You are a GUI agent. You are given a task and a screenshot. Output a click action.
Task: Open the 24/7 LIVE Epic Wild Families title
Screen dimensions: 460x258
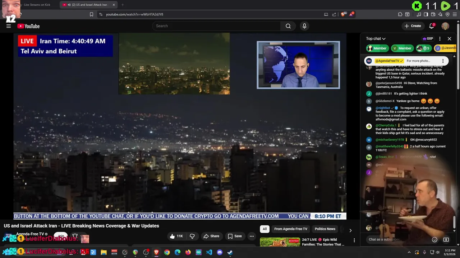[x=323, y=242]
